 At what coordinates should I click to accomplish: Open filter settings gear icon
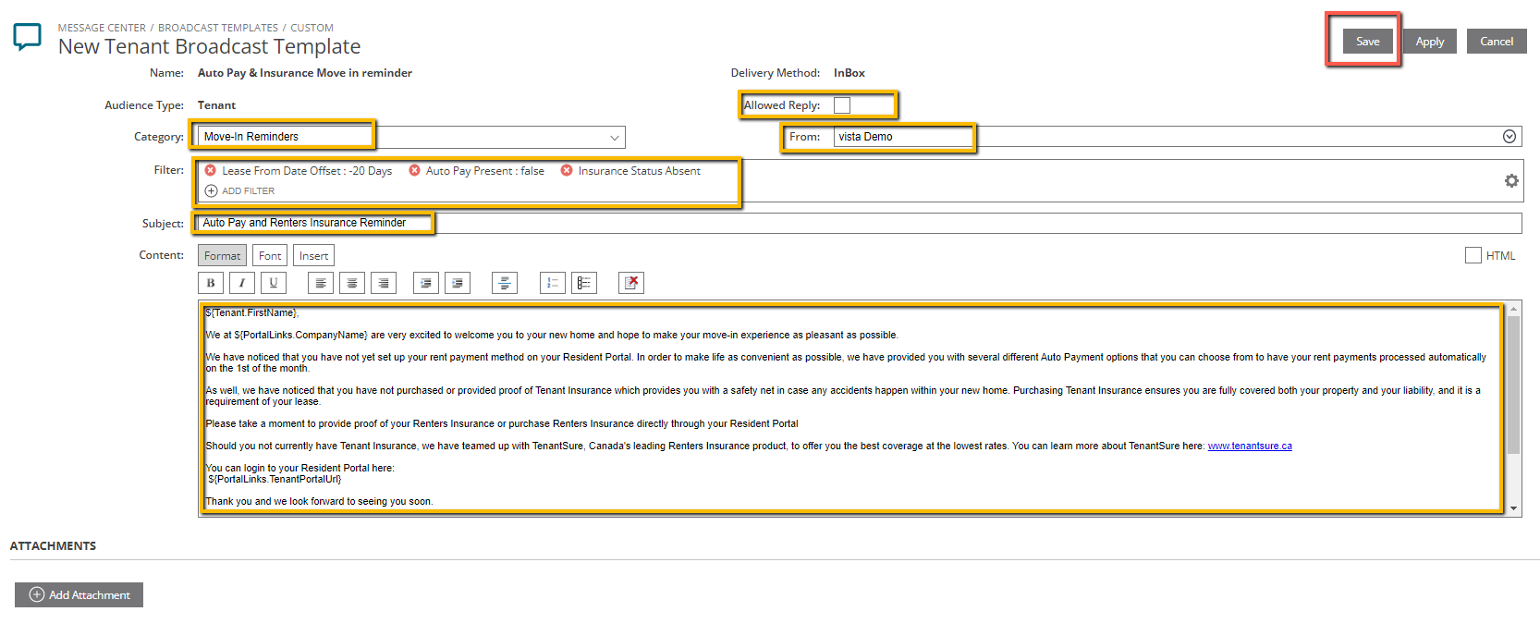pos(1511,181)
